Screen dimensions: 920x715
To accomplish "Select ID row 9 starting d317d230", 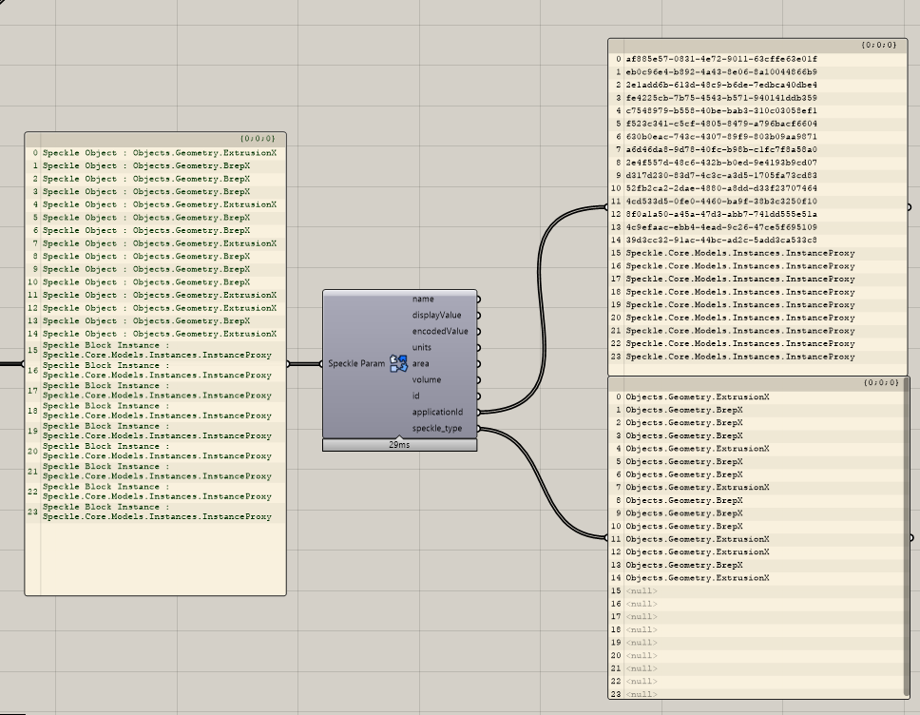I will [x=721, y=175].
